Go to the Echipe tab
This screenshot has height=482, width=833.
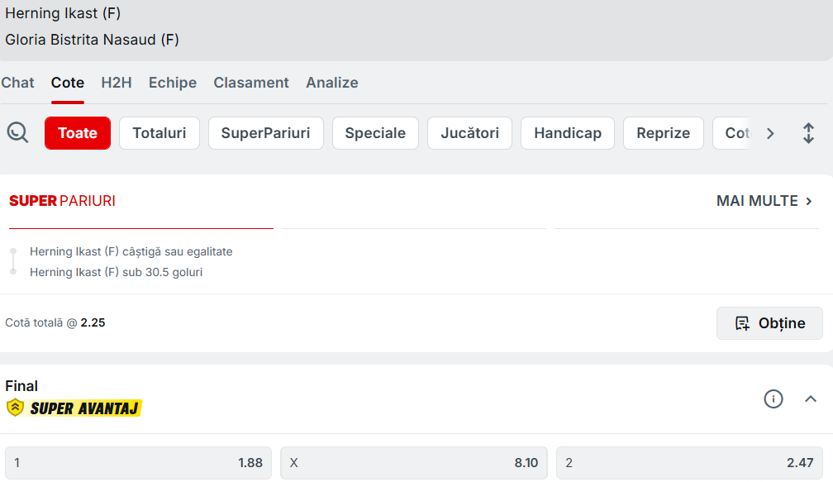coord(173,83)
